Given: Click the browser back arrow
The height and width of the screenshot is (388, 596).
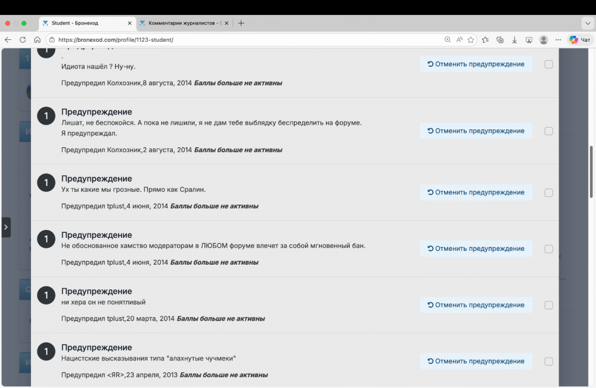Looking at the screenshot, I should coord(8,40).
